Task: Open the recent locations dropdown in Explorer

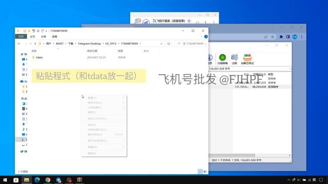Action: (31, 43)
